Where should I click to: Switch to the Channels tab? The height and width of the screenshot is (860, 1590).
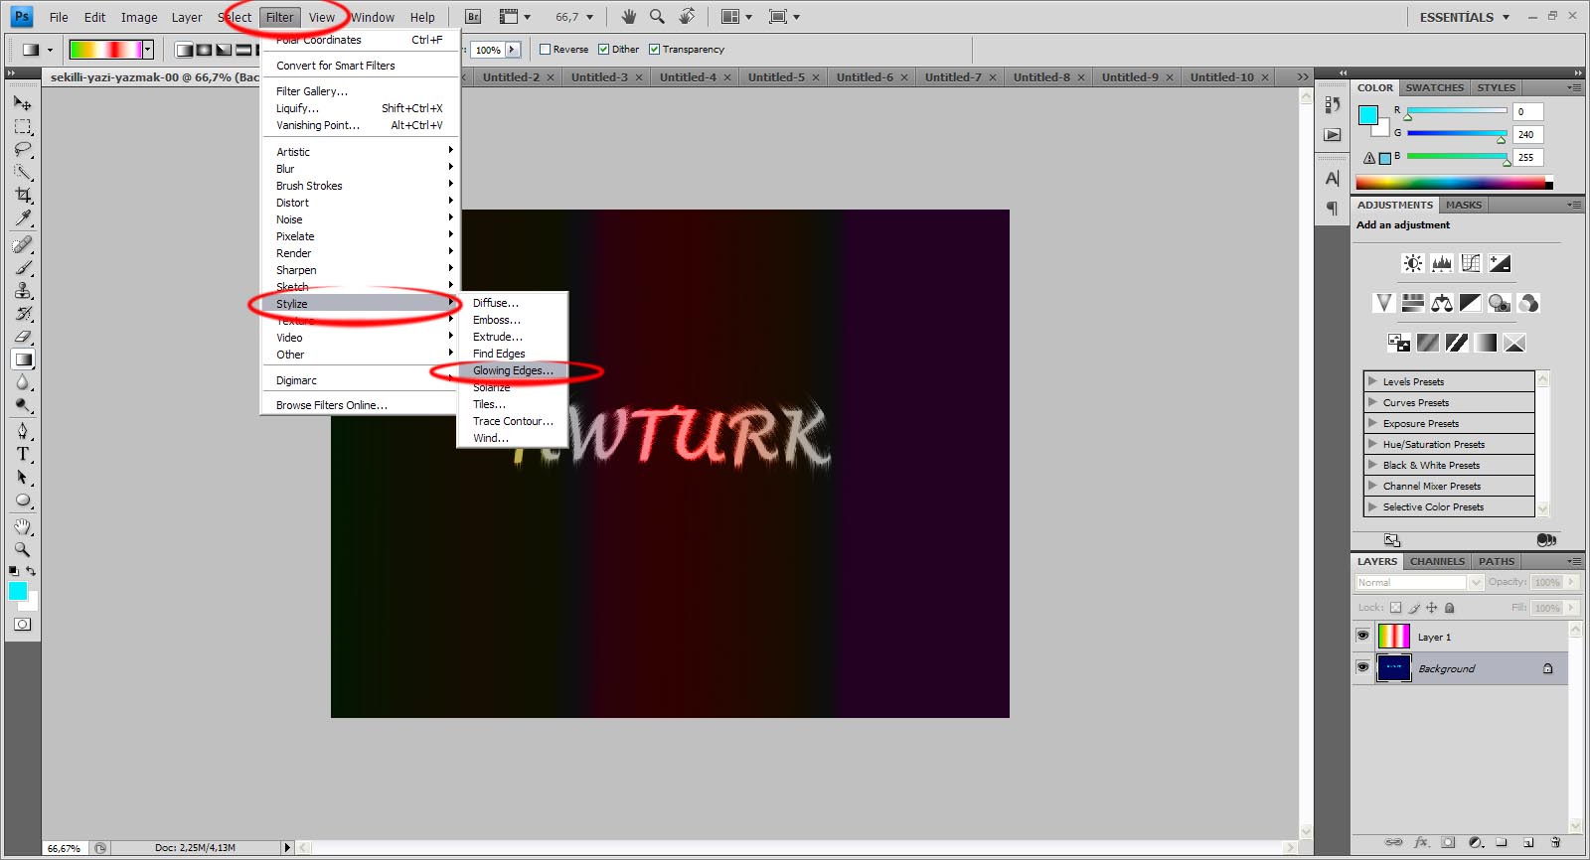(1437, 561)
